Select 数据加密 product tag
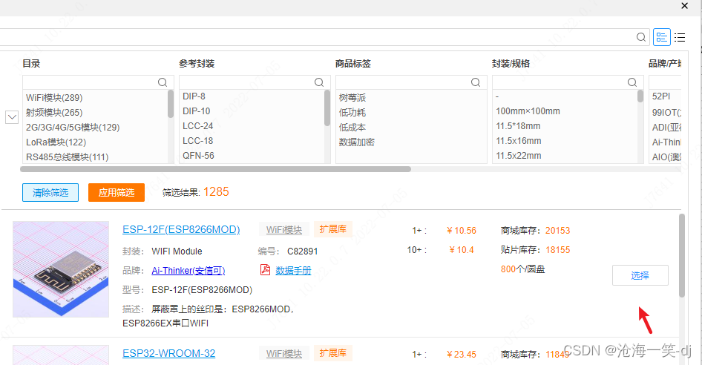 coord(356,142)
